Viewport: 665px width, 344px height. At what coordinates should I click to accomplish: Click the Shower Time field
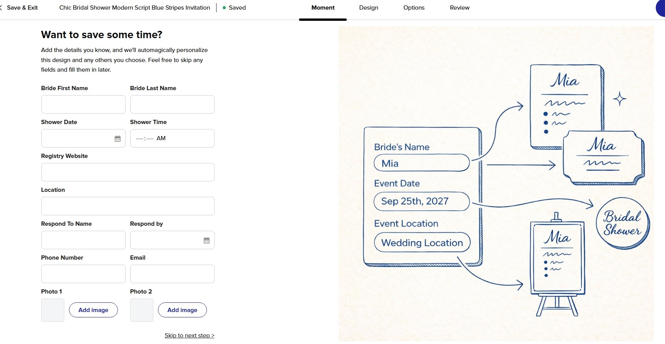pos(172,138)
